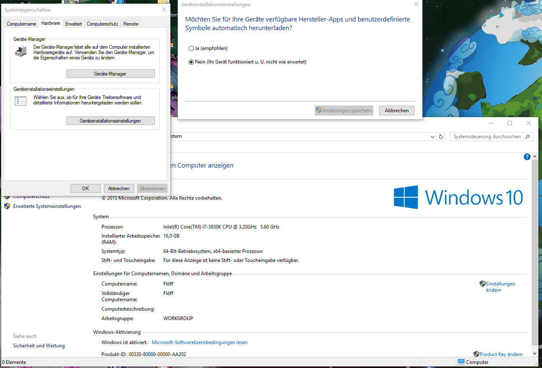Click the device installation checklist icon
542x368 pixels.
(20, 101)
